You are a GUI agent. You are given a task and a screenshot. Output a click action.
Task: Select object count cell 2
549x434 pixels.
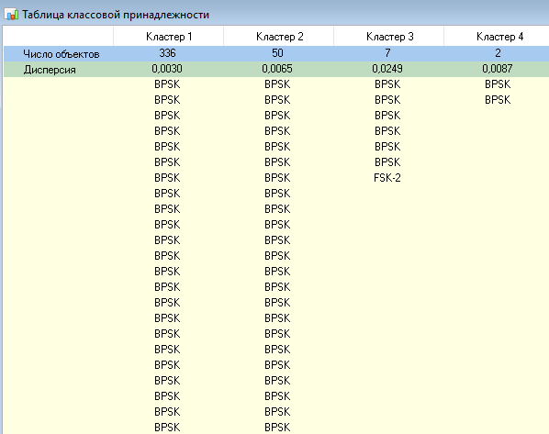(498, 53)
